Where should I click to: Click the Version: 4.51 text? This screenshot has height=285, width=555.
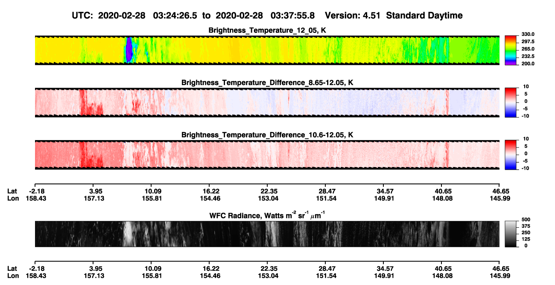(353, 16)
